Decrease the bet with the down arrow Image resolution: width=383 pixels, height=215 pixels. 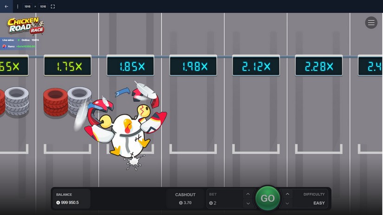pos(248,203)
